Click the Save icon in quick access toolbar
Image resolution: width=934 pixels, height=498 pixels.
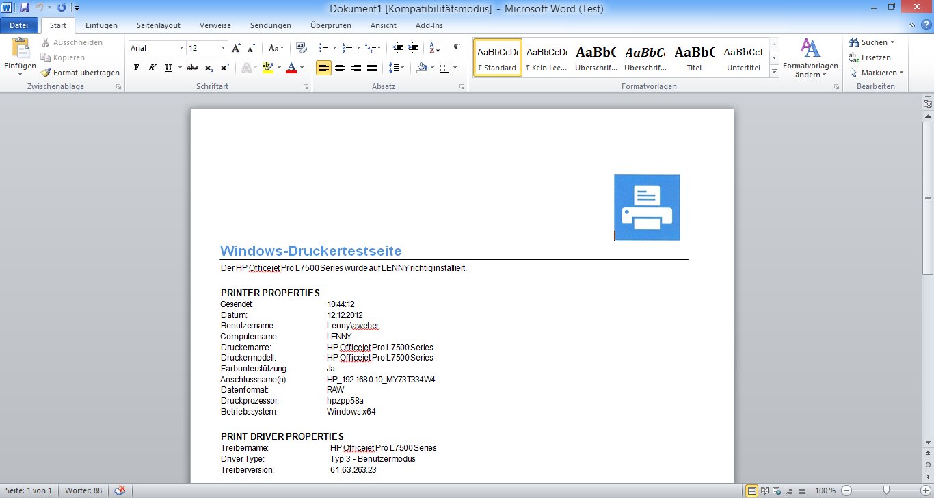25,8
